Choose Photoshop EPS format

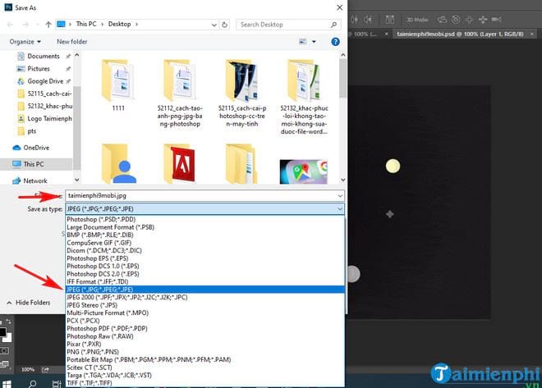click(x=205, y=258)
